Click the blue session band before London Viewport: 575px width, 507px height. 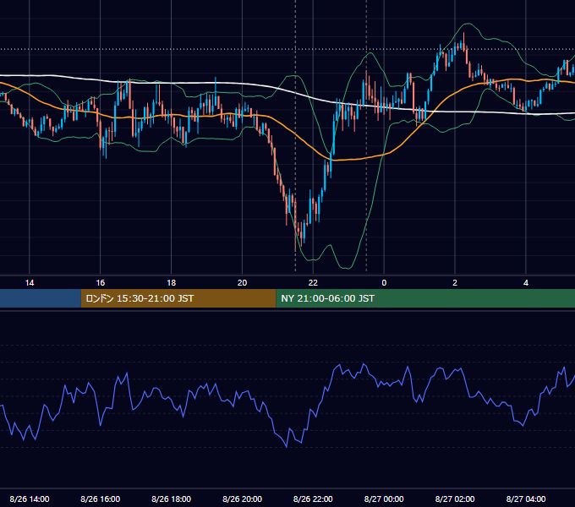click(41, 298)
